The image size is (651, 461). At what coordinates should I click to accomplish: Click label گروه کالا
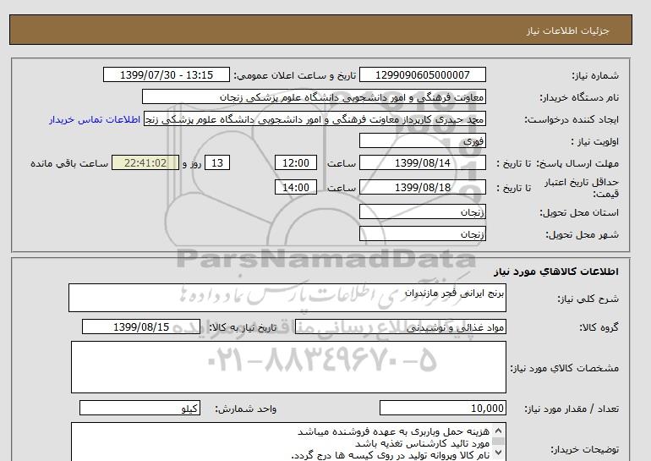point(599,327)
